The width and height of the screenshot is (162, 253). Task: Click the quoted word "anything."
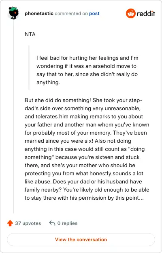48,83
